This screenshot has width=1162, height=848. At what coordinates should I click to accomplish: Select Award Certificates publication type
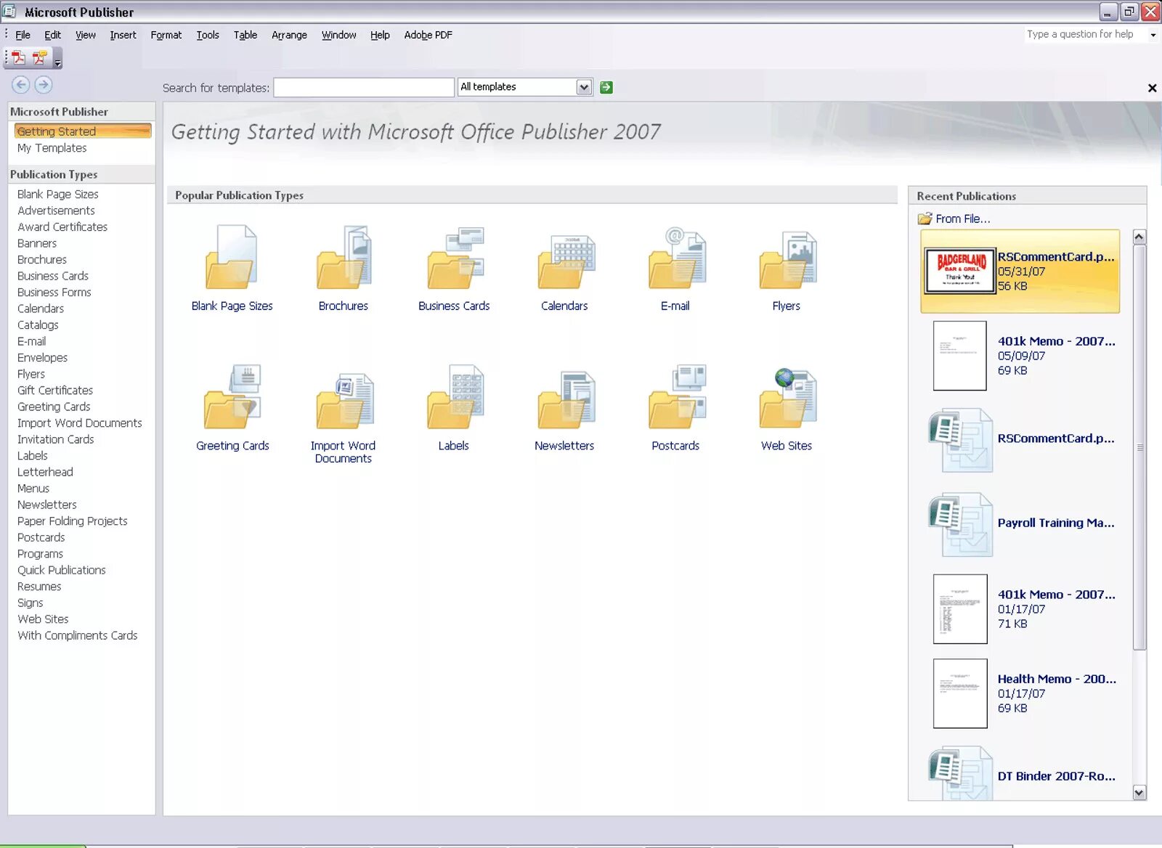click(62, 227)
